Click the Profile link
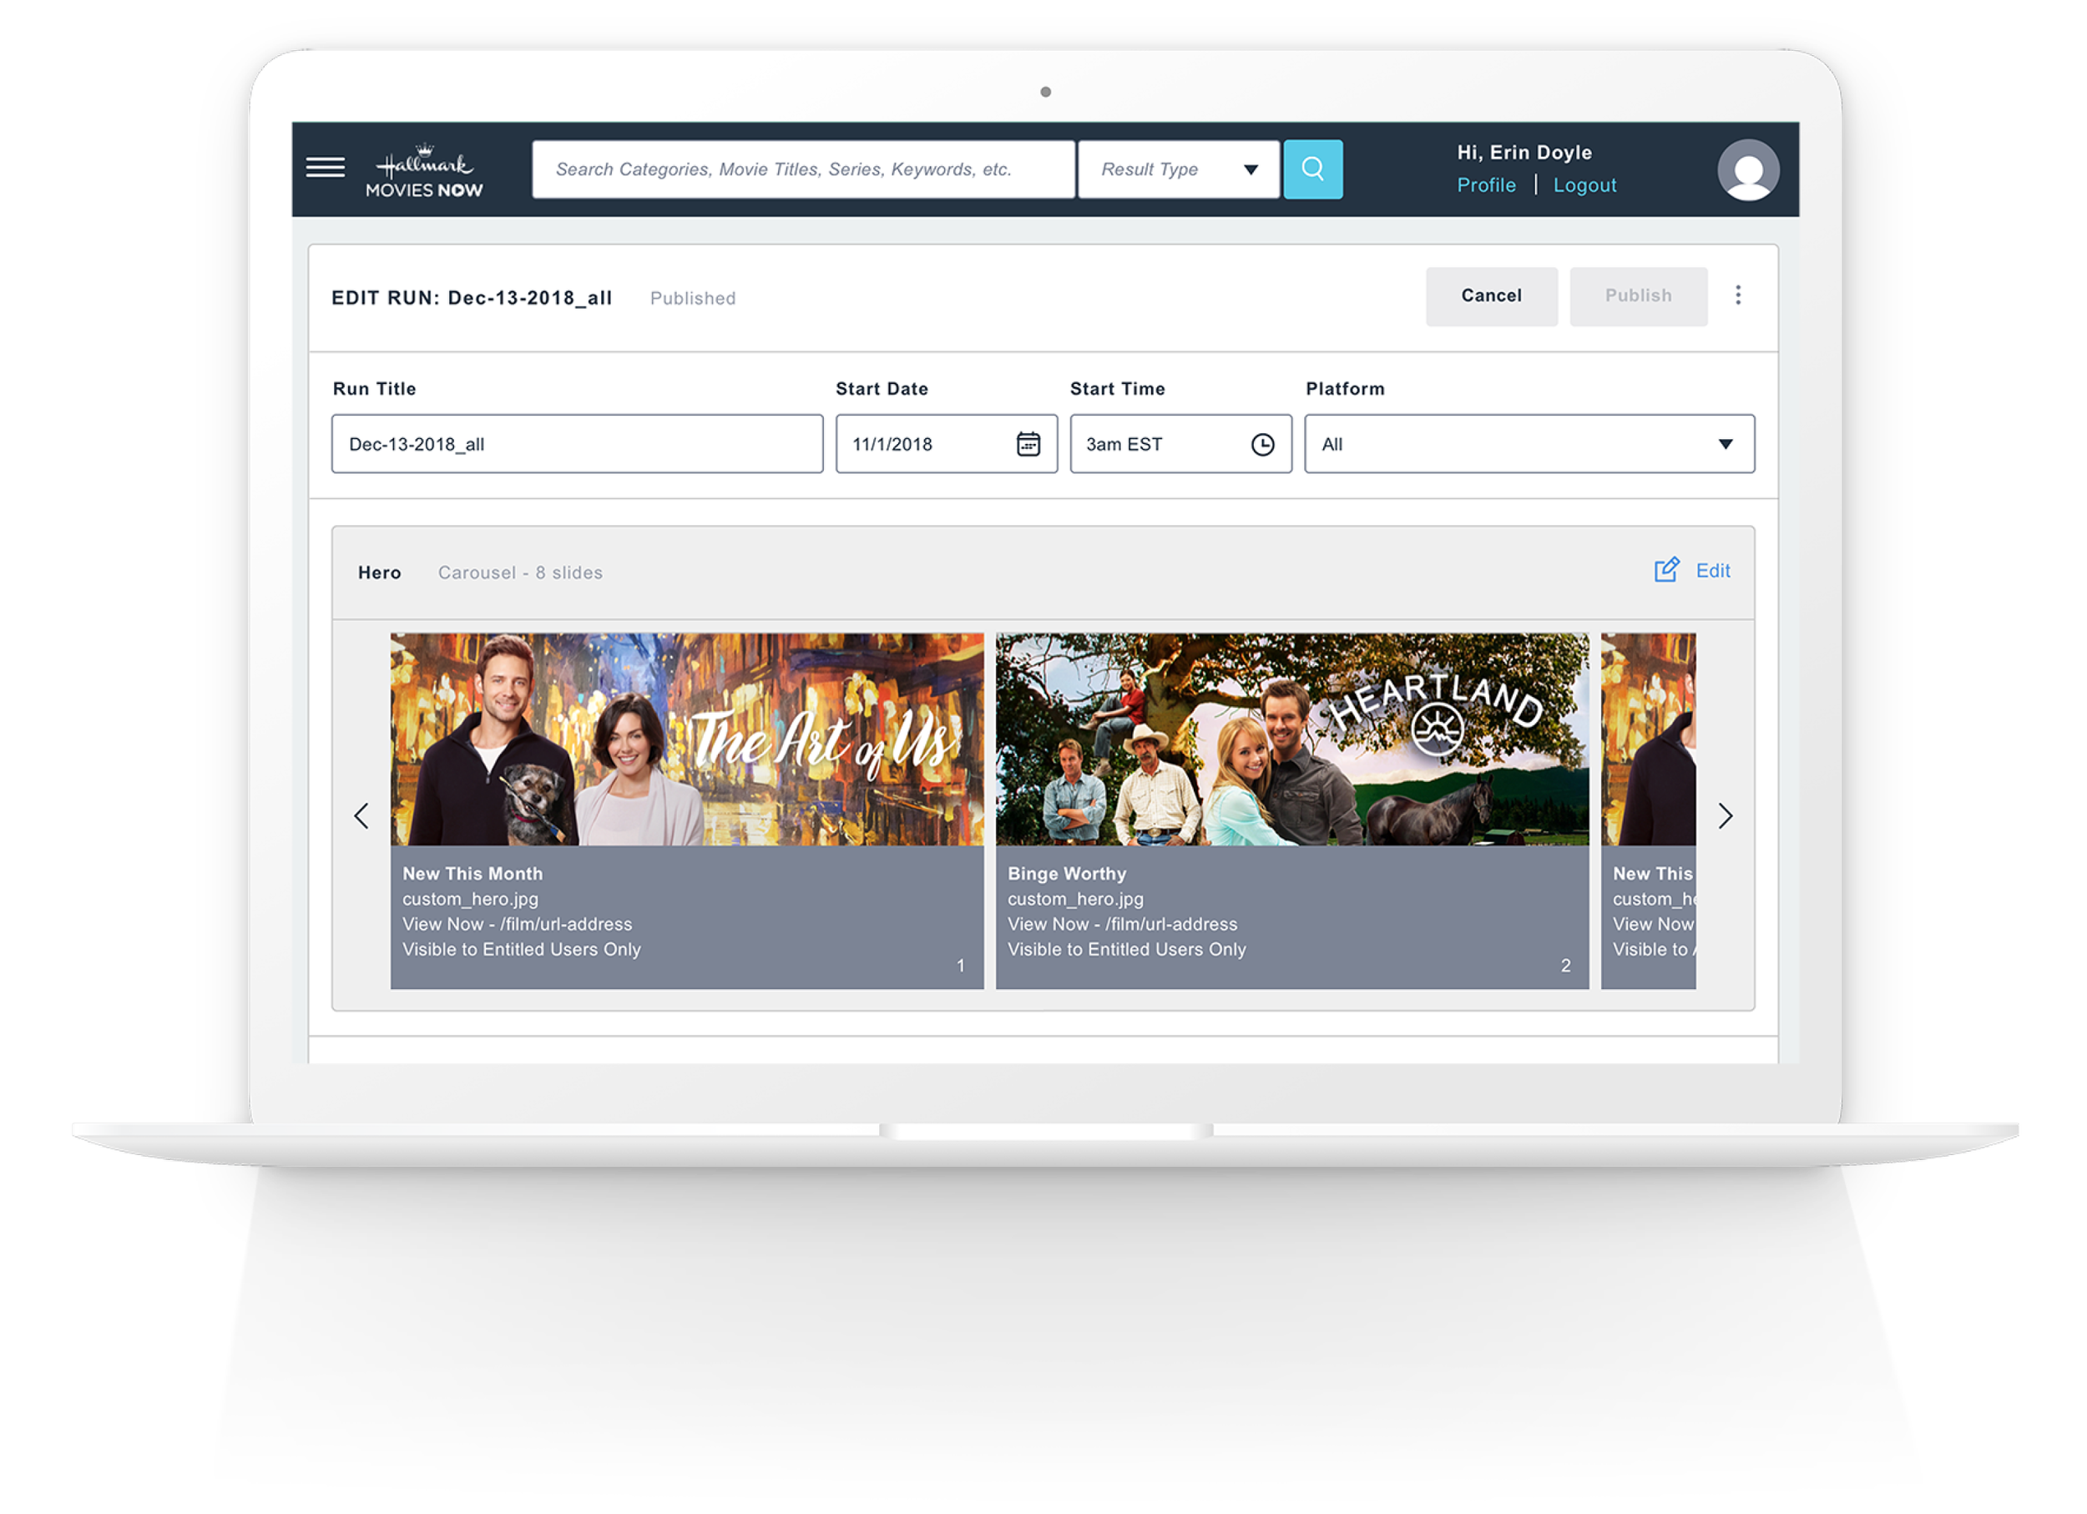This screenshot has width=2087, height=1514. pyautogui.click(x=1485, y=185)
